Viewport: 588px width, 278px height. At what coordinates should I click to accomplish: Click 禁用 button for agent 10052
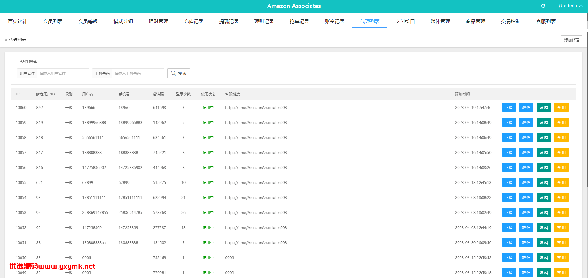pyautogui.click(x=561, y=227)
